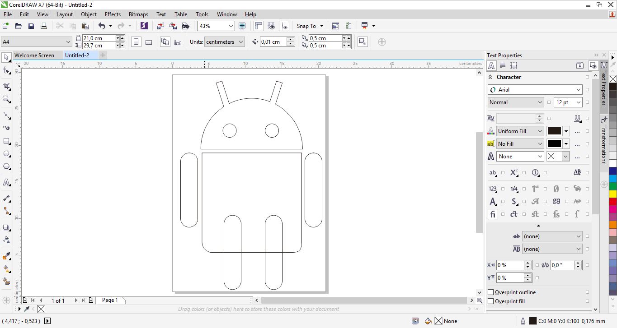This screenshot has width=617, height=328.
Task: Select the Polygon tool
Action: click(x=6, y=166)
